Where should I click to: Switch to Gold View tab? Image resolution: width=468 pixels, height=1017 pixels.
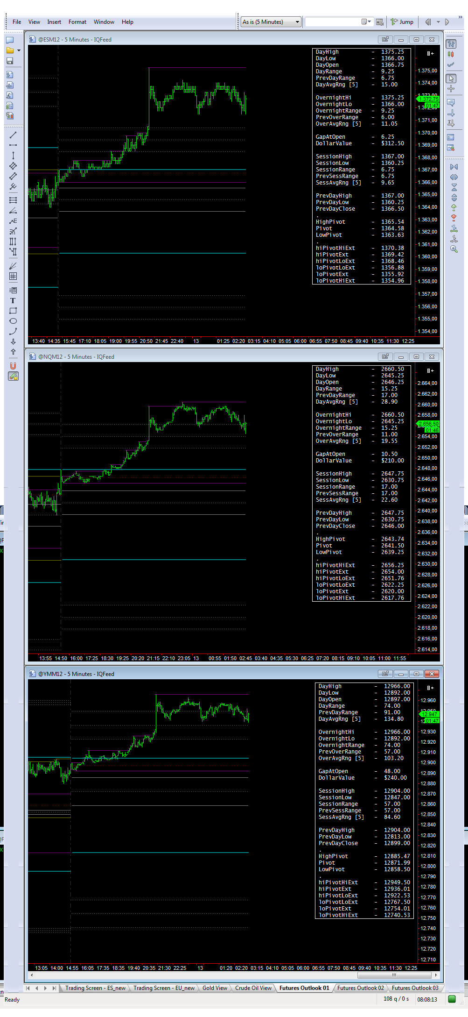click(215, 988)
